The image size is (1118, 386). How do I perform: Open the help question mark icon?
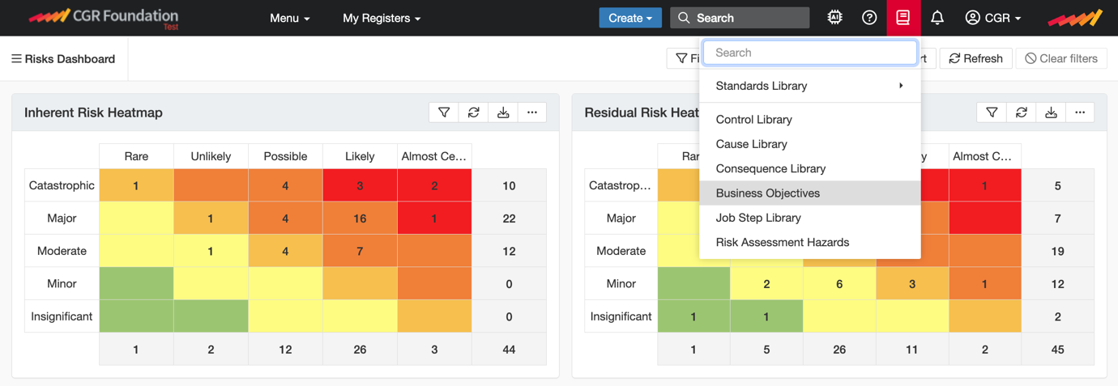869,18
